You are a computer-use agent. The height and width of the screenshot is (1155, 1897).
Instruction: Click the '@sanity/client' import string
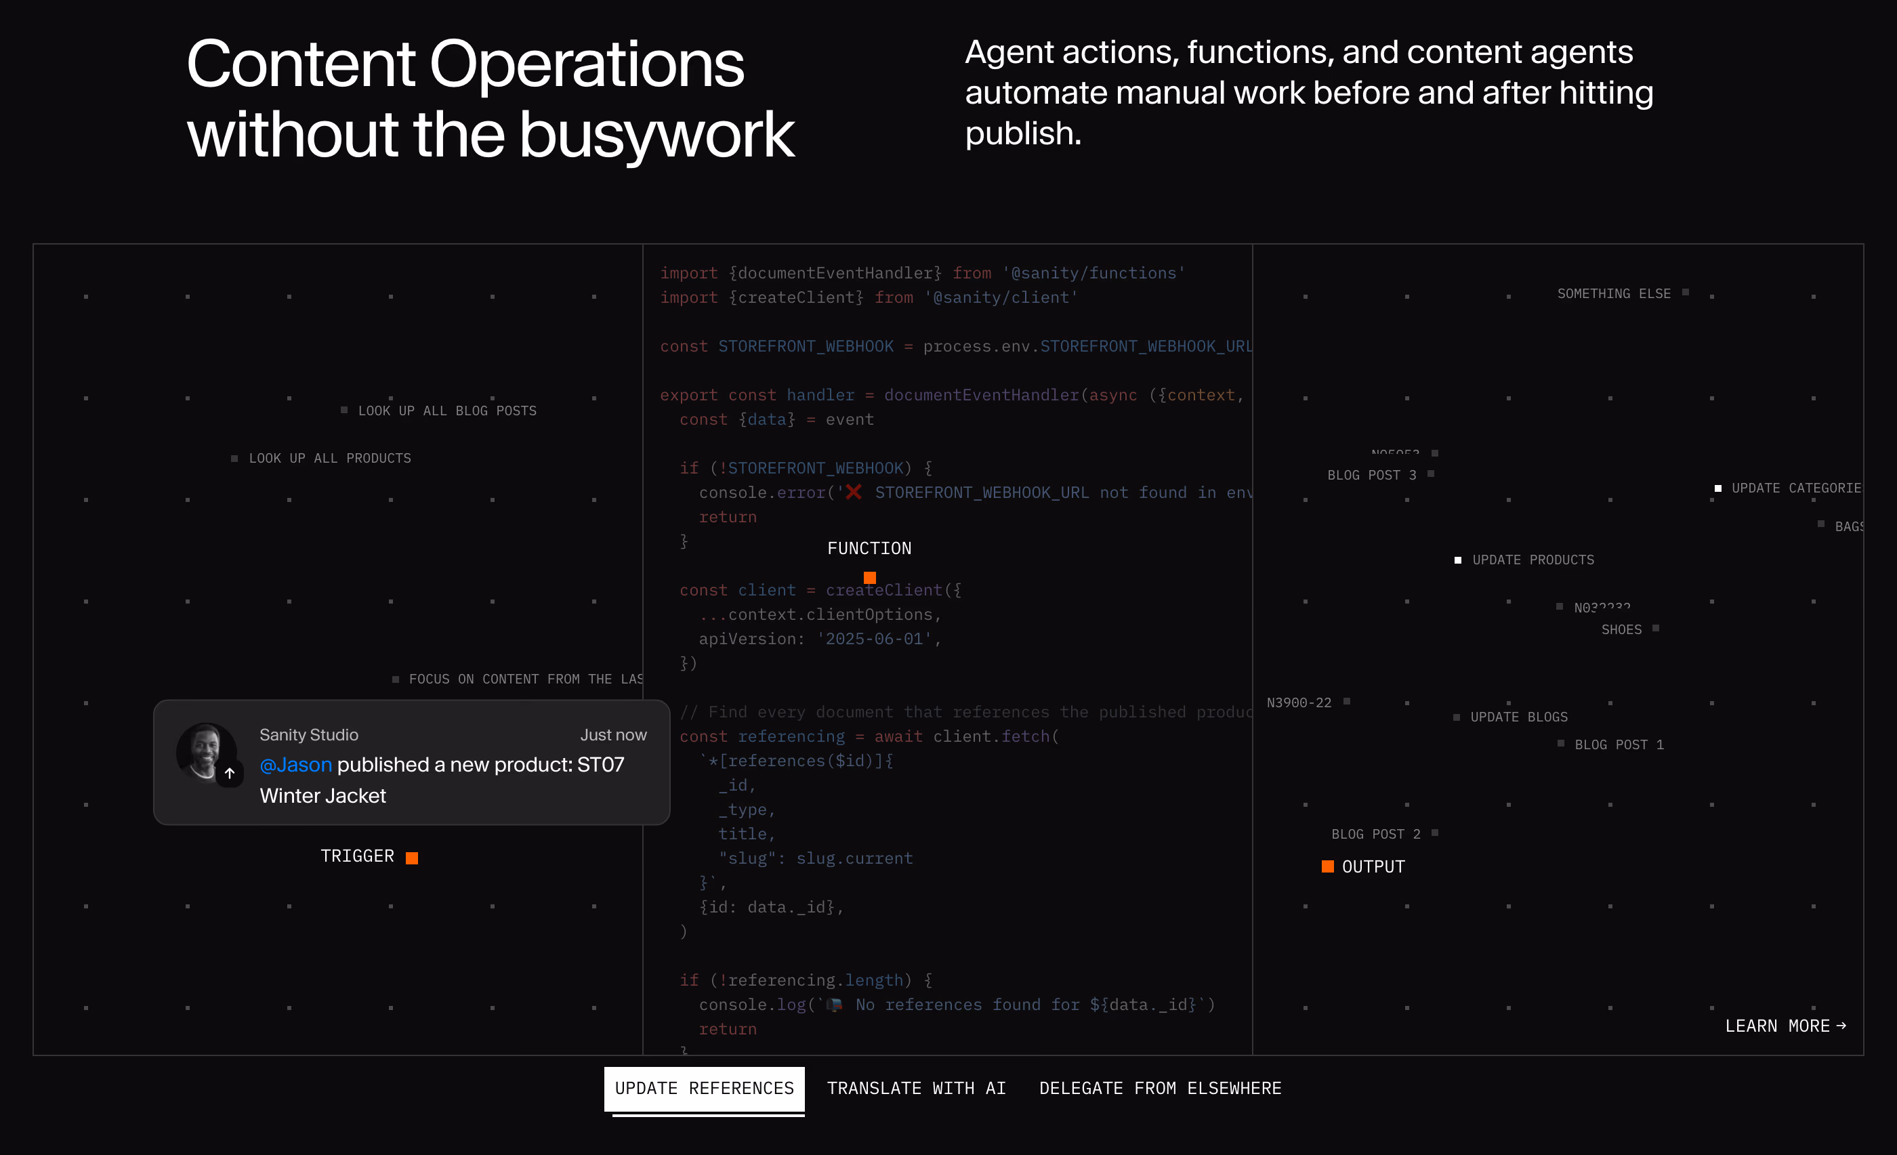(1001, 297)
